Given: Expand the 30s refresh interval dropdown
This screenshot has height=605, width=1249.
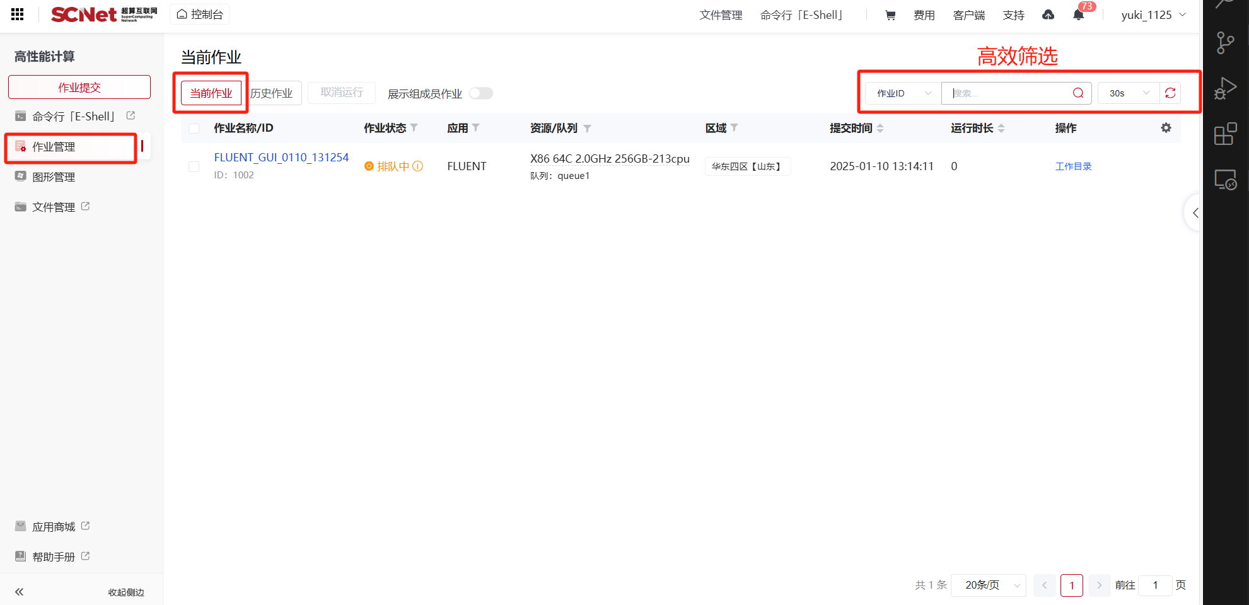Looking at the screenshot, I should 1129,93.
